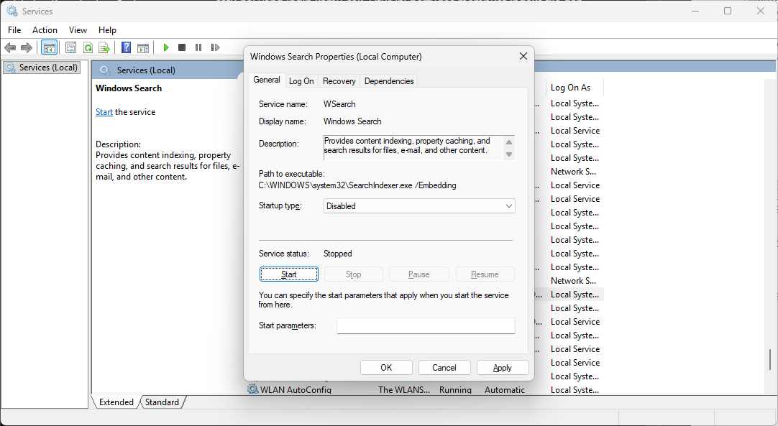Click the WLAN AutoConfig service name

point(296,390)
